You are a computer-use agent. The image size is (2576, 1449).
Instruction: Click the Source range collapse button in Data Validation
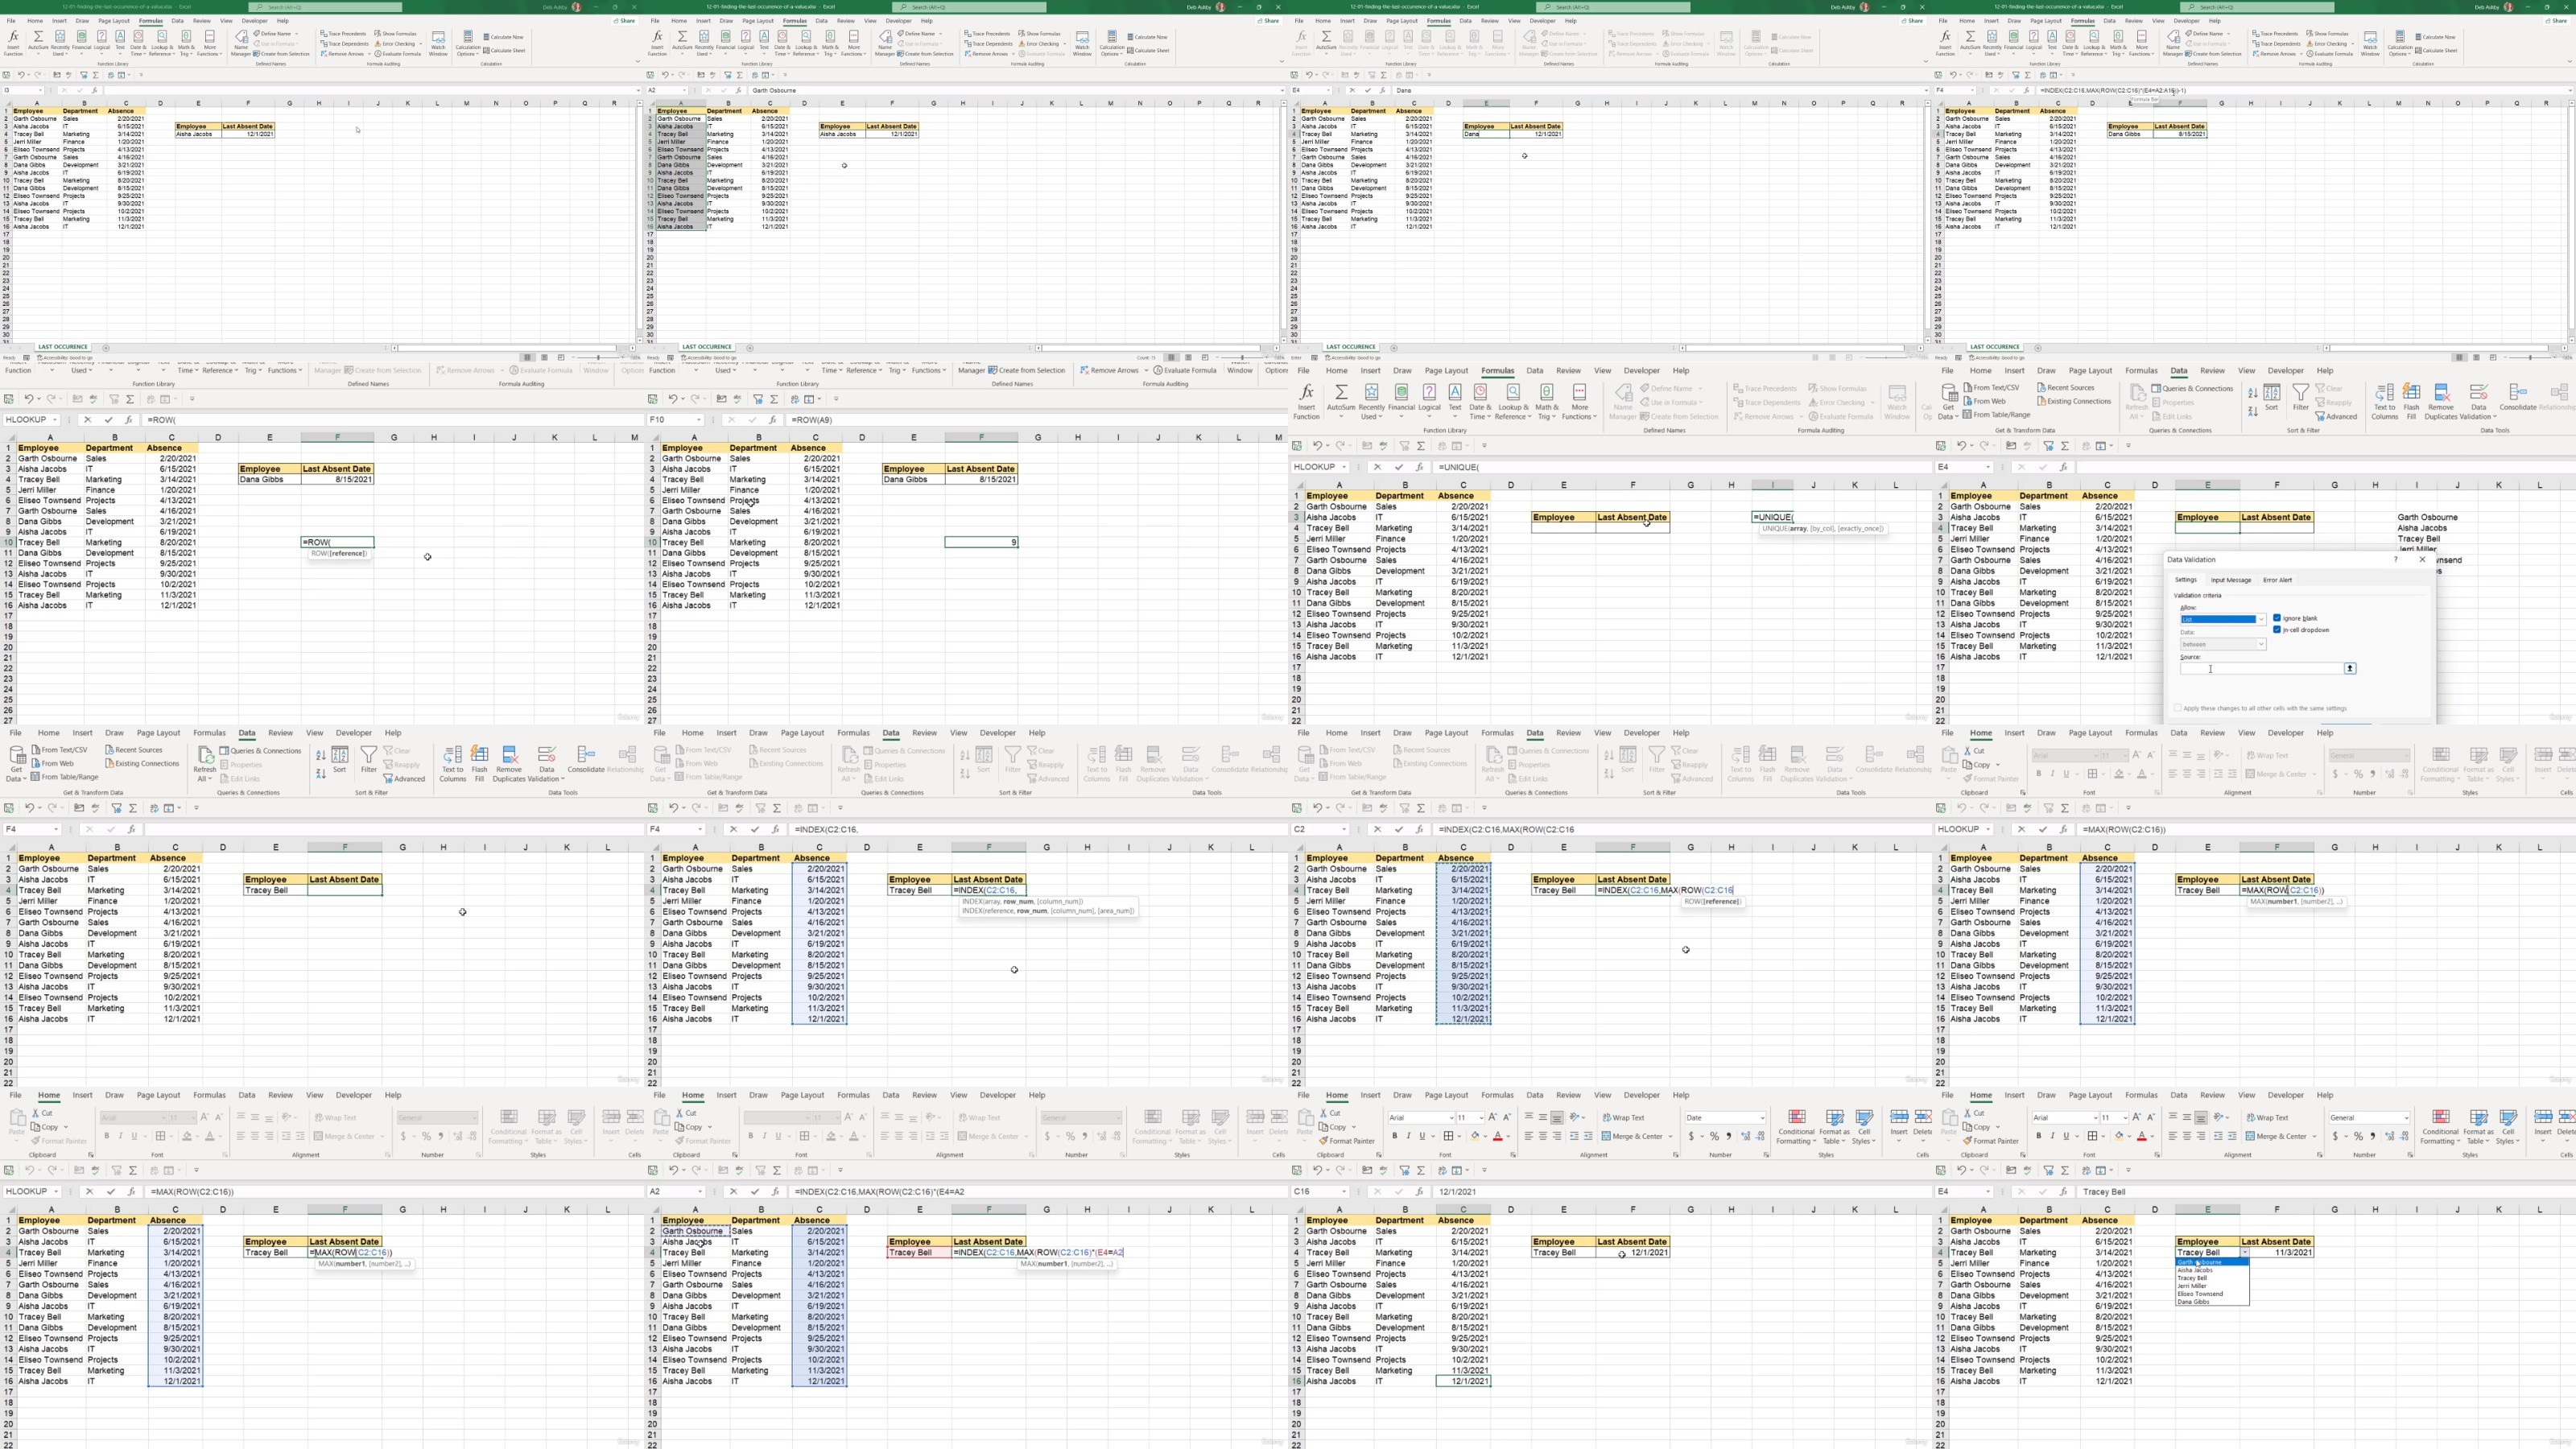pos(2350,668)
